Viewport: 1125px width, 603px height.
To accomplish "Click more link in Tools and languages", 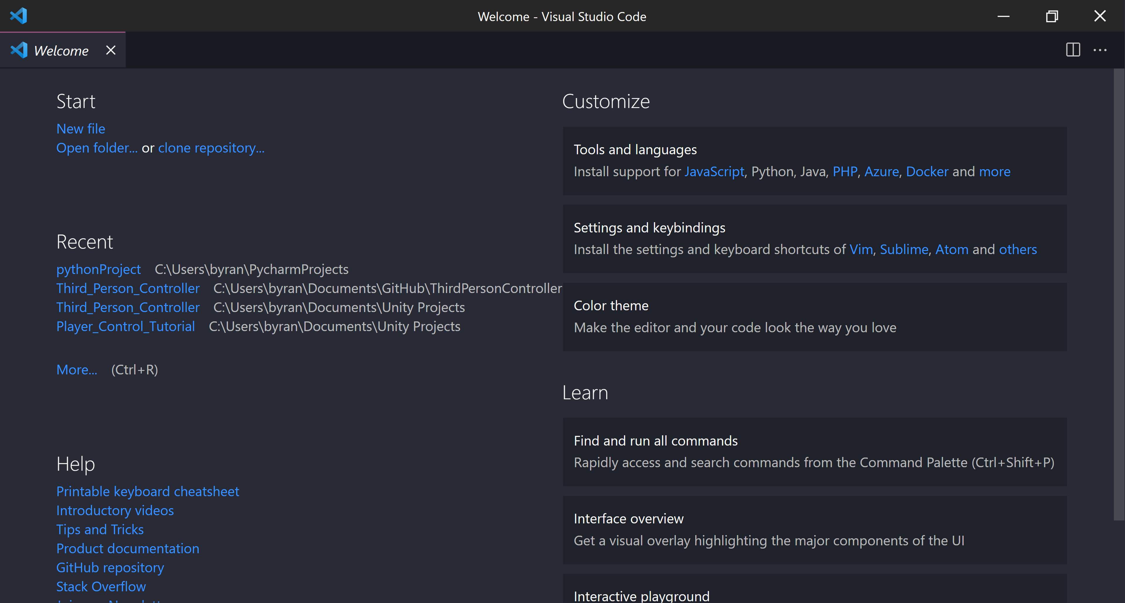I will 995,172.
